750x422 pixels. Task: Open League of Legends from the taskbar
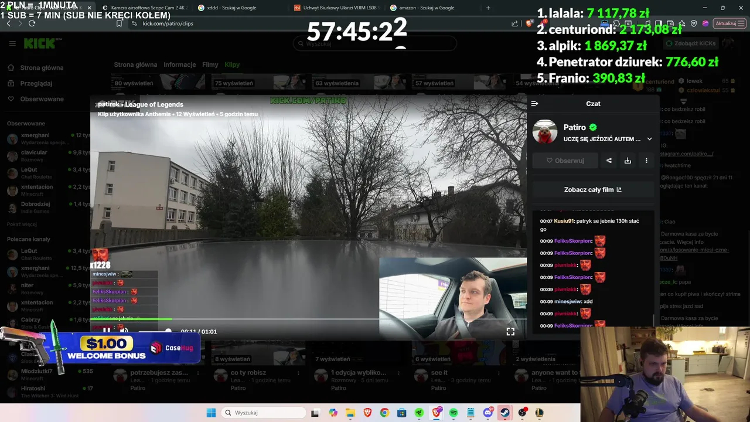[x=540, y=413]
